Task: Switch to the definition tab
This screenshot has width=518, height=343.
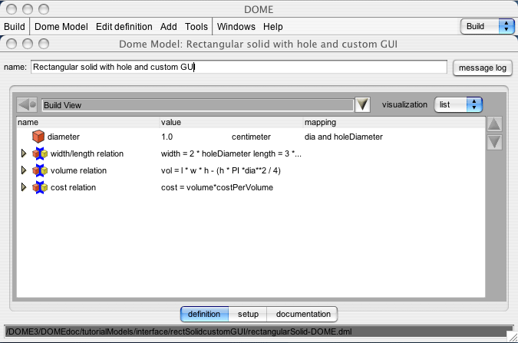Action: (x=204, y=314)
